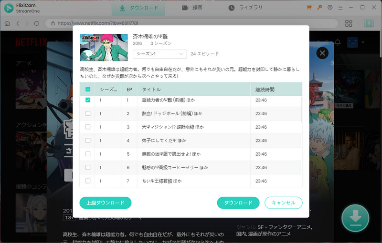Click the EP column header
The image size is (382, 243).
[129, 90]
